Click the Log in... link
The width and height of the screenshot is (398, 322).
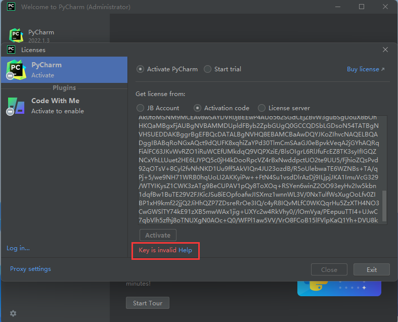pos(18,248)
